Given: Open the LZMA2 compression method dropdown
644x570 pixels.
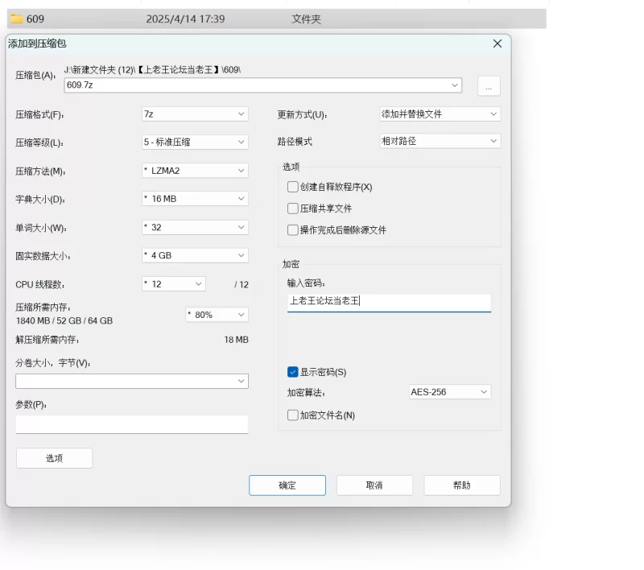Looking at the screenshot, I should coord(194,171).
